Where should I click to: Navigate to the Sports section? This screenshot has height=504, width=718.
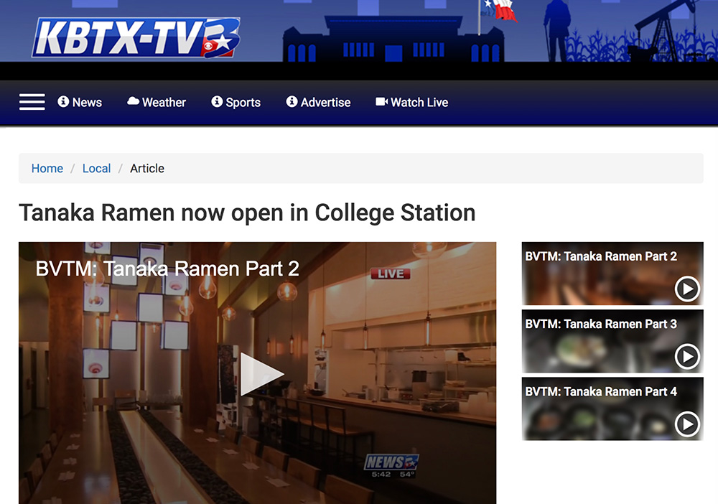(x=242, y=102)
